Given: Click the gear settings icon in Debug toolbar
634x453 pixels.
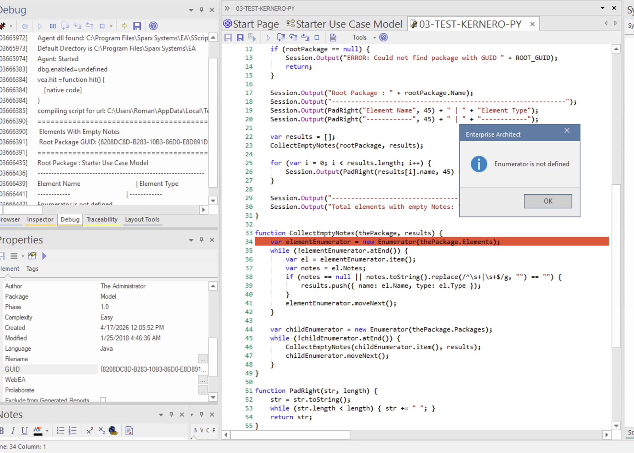Looking at the screenshot, I should tap(25, 26).
